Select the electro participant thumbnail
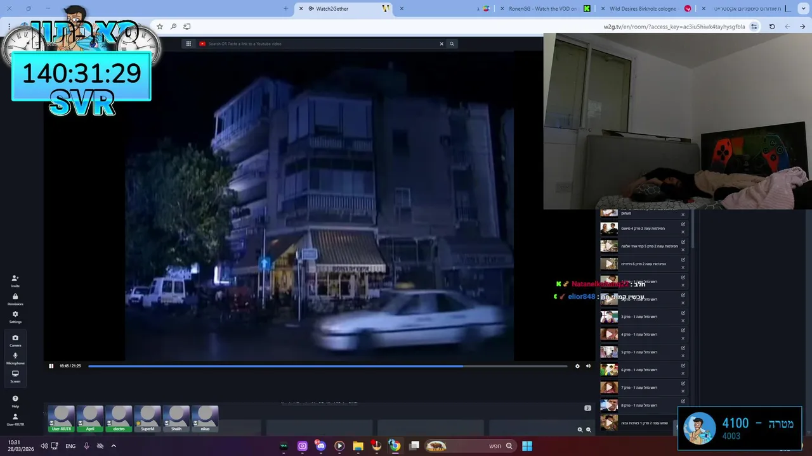 click(x=119, y=419)
